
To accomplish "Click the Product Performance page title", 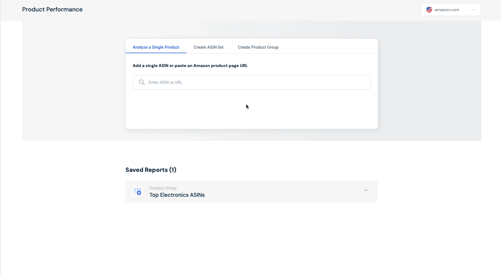I will pos(52,9).
